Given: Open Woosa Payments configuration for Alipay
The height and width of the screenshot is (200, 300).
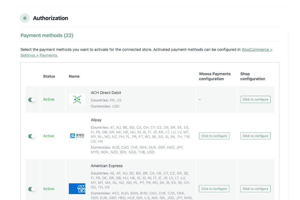Looking at the screenshot, I should point(214,136).
